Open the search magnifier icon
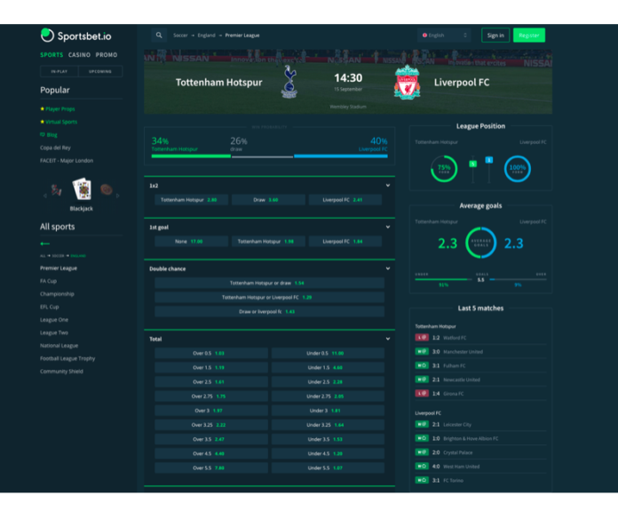The width and height of the screenshot is (618, 520). coord(159,36)
